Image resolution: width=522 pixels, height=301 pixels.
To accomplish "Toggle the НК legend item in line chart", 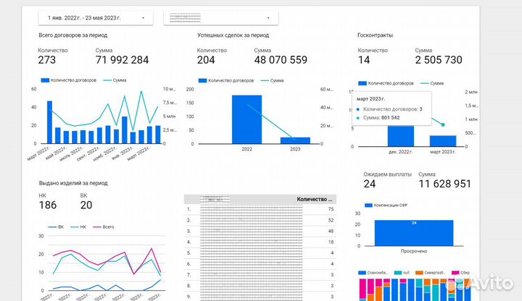I will tap(79, 226).
